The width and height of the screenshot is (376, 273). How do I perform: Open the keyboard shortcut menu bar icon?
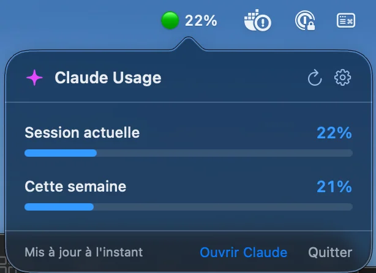346,21
